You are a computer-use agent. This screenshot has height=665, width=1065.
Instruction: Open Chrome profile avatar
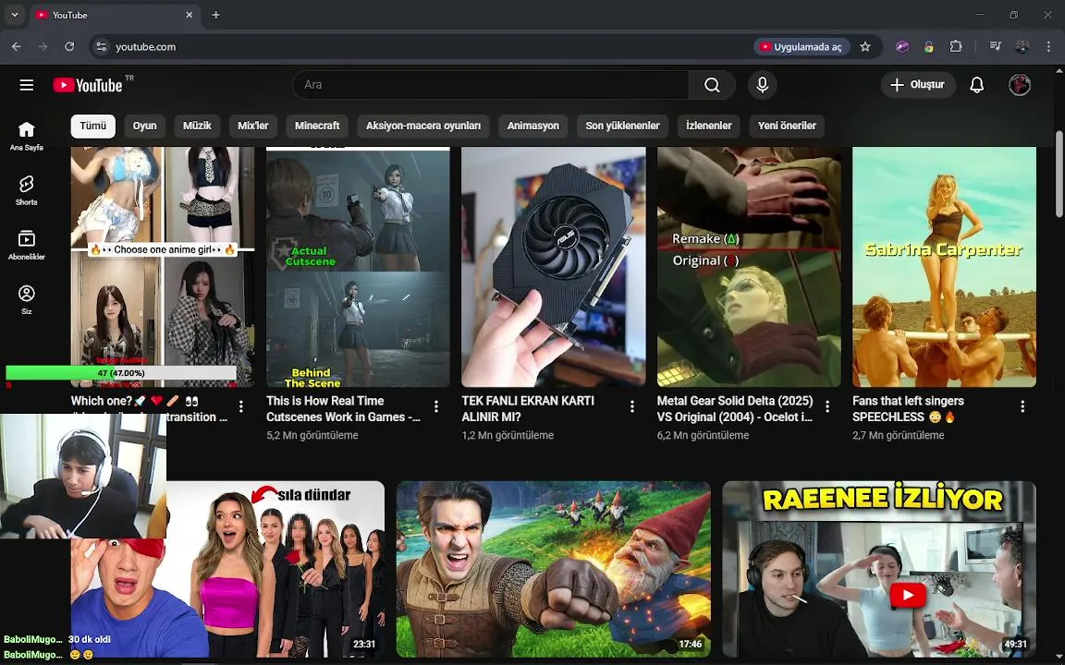pyautogui.click(x=1022, y=47)
